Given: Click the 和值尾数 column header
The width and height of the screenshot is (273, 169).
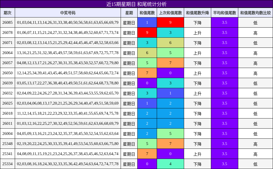Looking at the screenshot, I should (x=147, y=12).
